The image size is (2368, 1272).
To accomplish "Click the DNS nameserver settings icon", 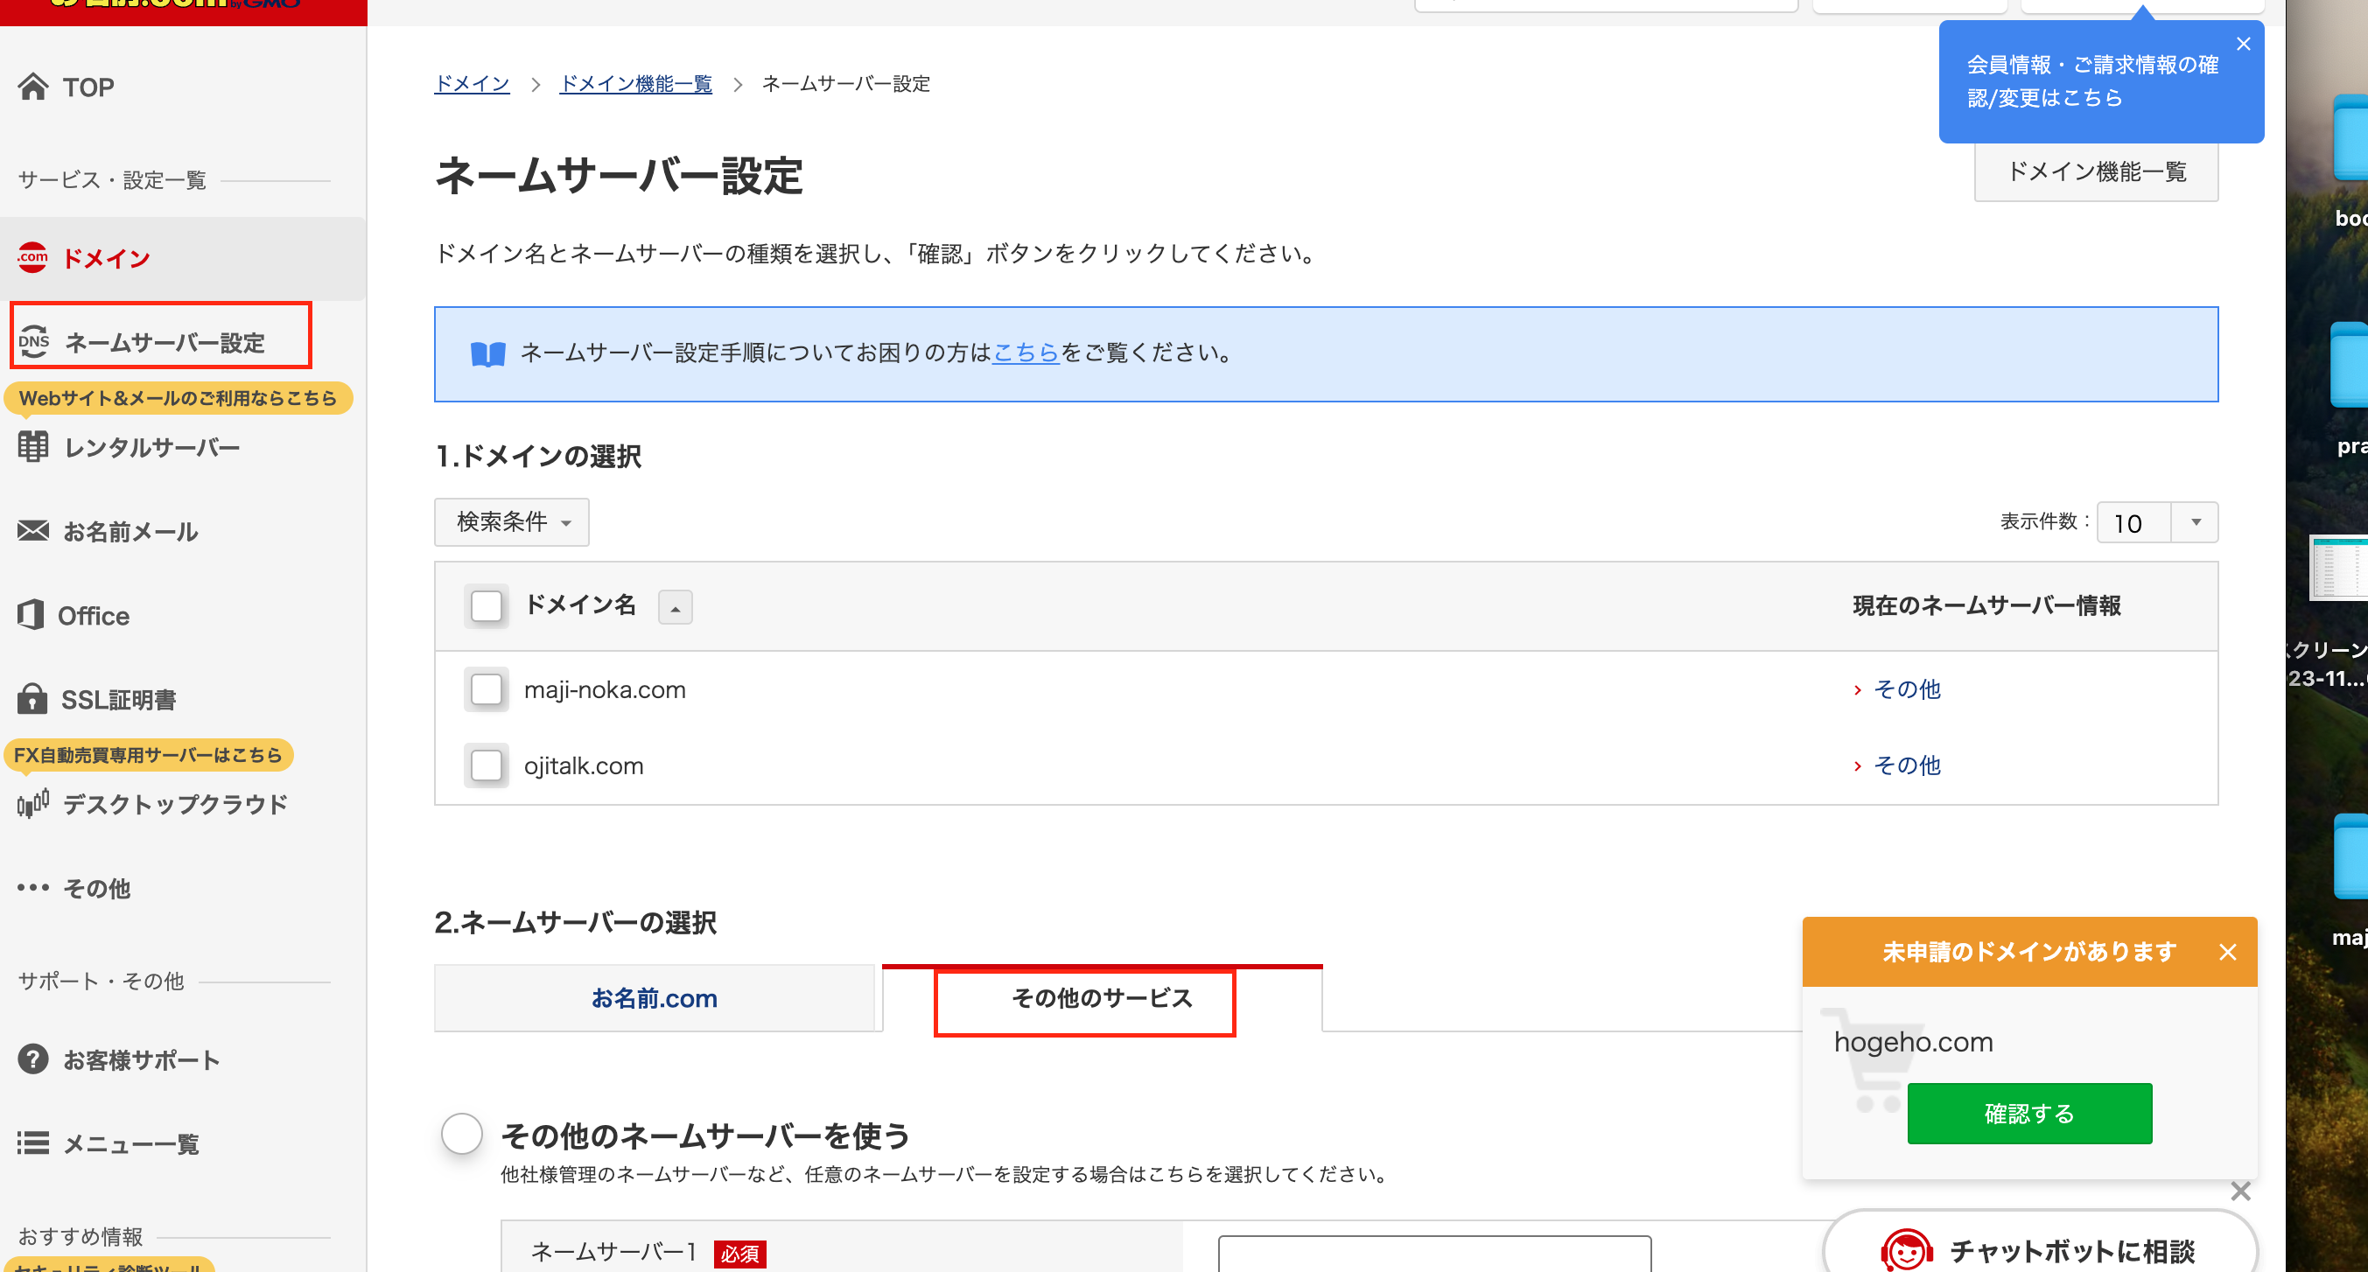I will click(34, 342).
